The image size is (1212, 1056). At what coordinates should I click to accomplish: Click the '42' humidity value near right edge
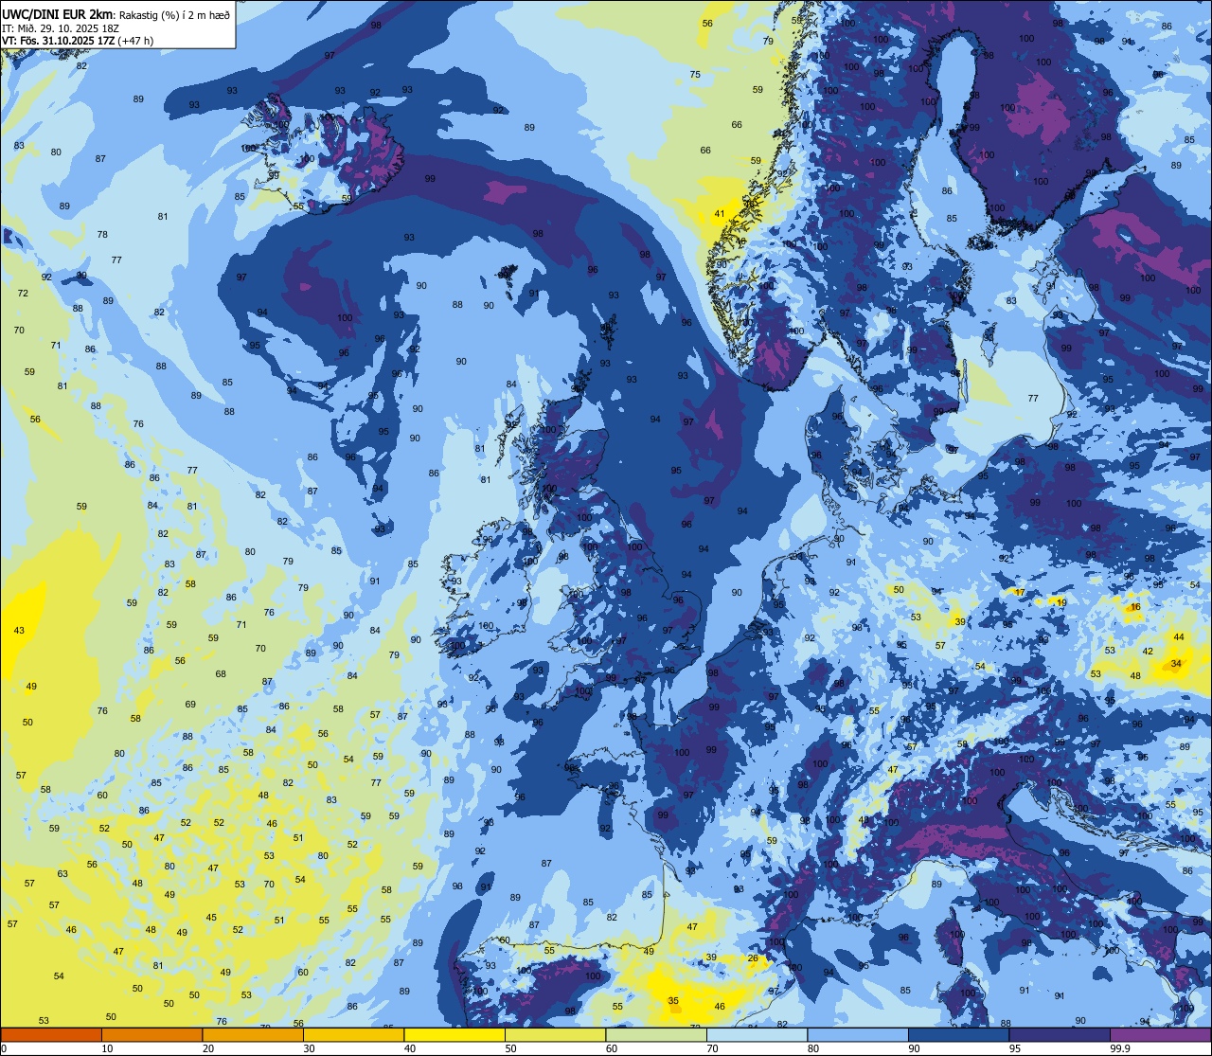coord(1149,652)
